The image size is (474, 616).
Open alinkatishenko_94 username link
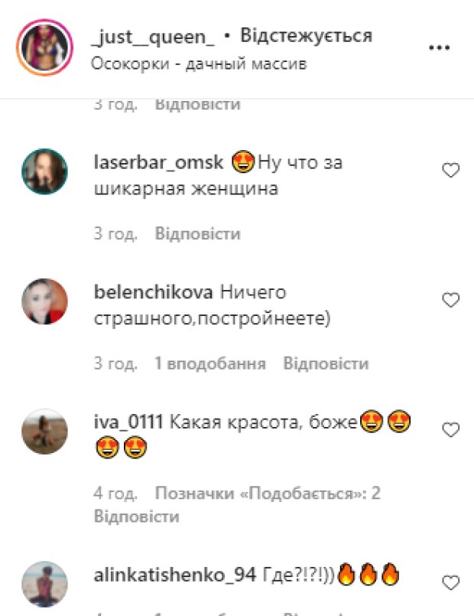[175, 575]
